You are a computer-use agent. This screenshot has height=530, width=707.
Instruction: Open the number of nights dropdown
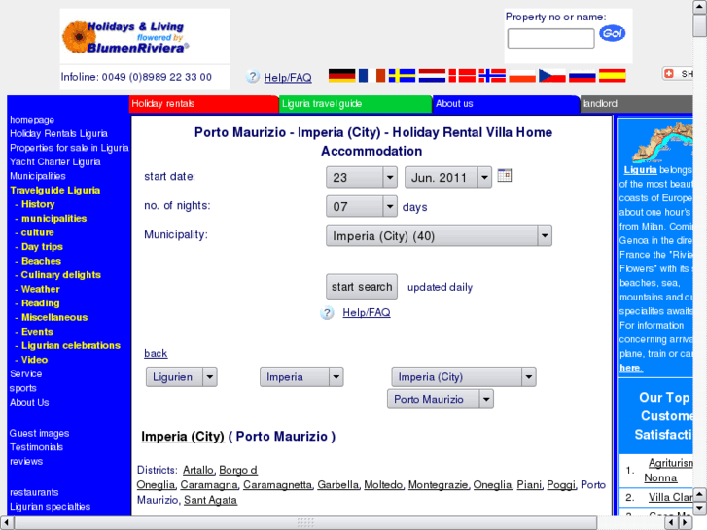(x=362, y=206)
